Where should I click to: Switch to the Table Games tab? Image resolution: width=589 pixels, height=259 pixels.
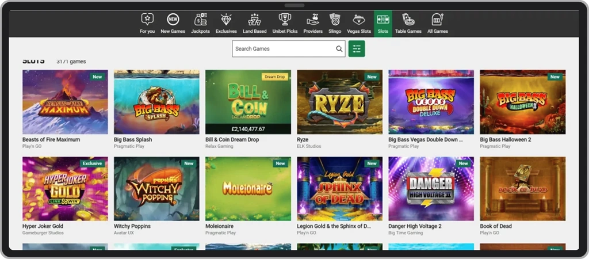pyautogui.click(x=408, y=23)
